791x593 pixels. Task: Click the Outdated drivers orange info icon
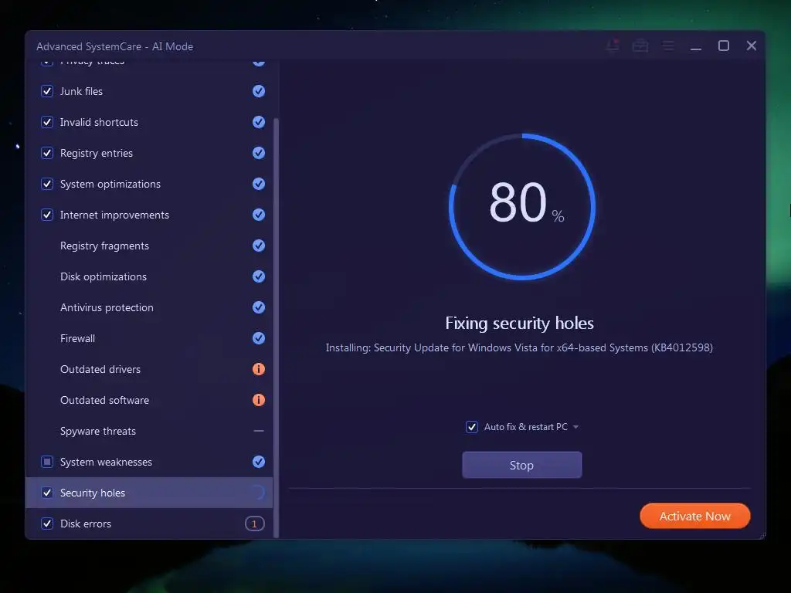click(x=258, y=369)
